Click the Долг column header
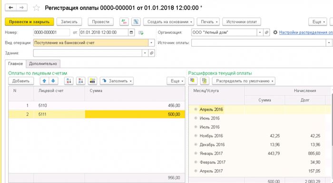Screen dimensions: 333x183 tap(305, 100)
